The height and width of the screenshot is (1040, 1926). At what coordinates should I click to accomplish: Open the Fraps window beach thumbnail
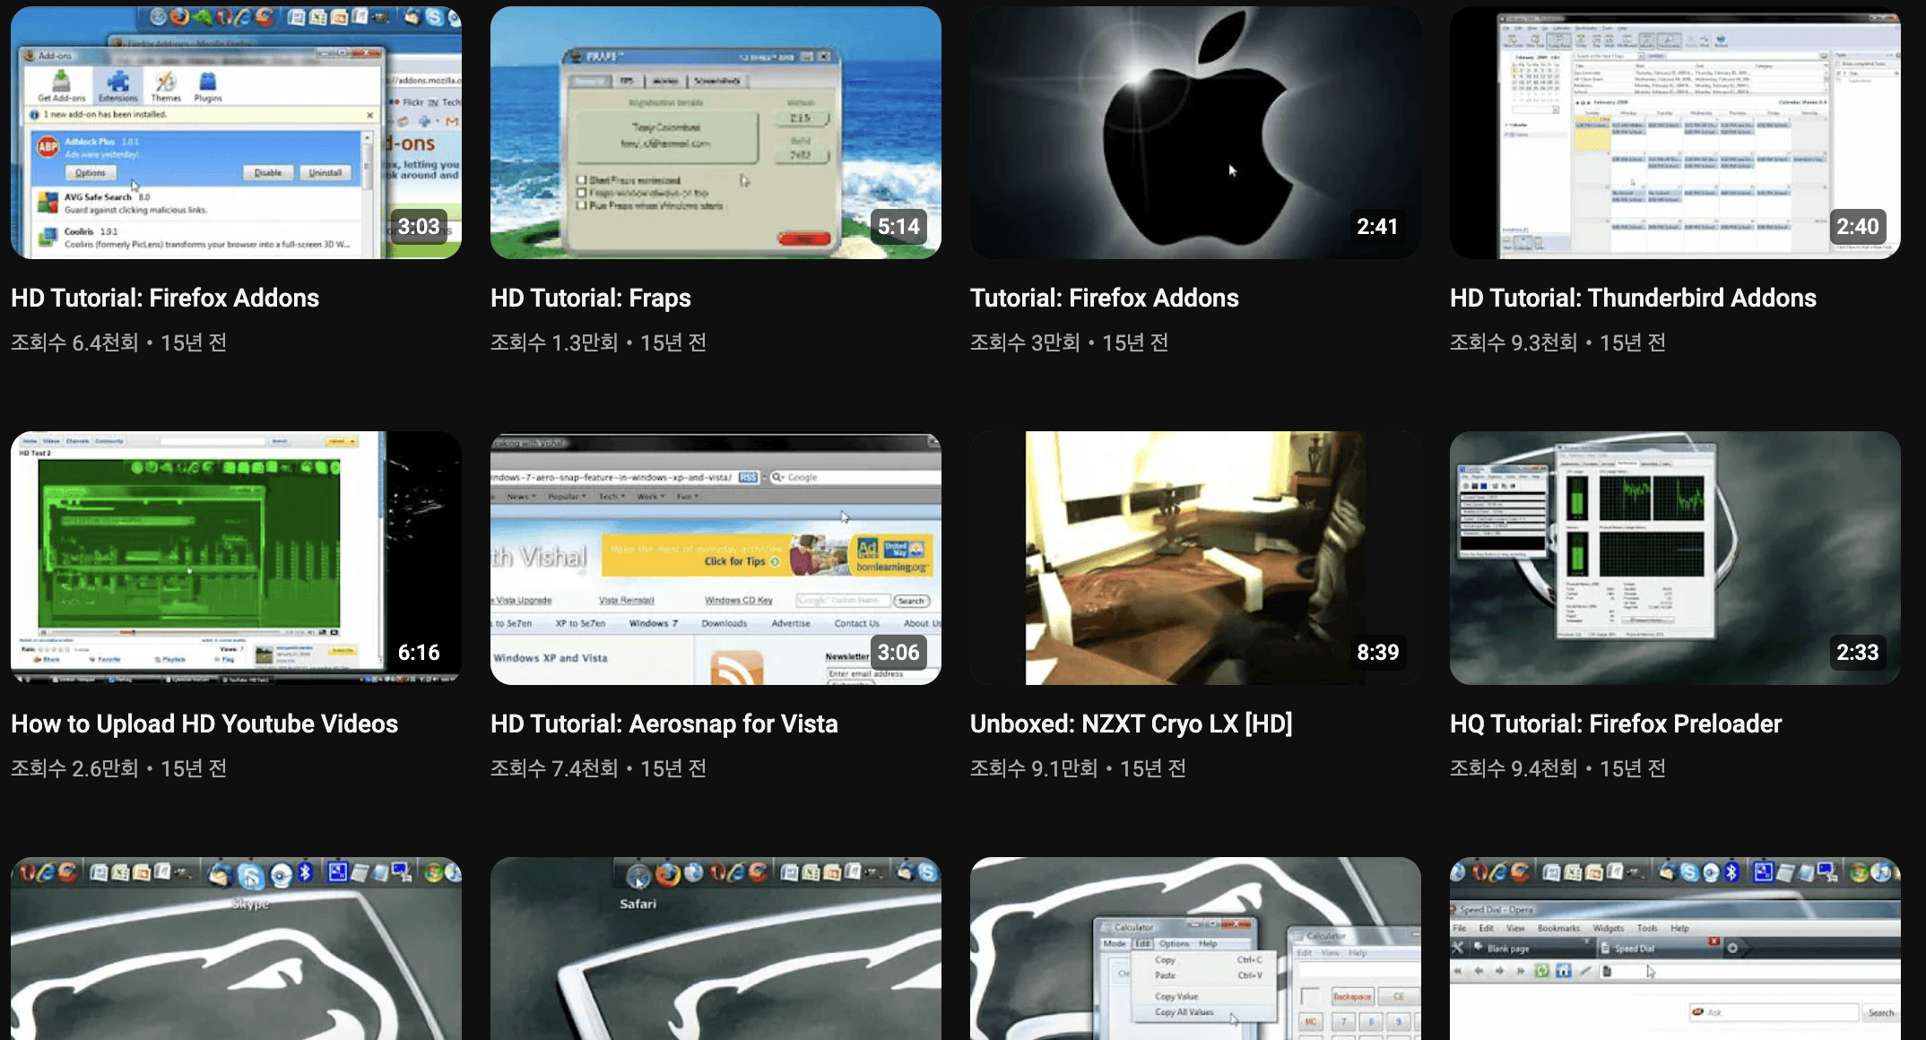click(x=716, y=133)
